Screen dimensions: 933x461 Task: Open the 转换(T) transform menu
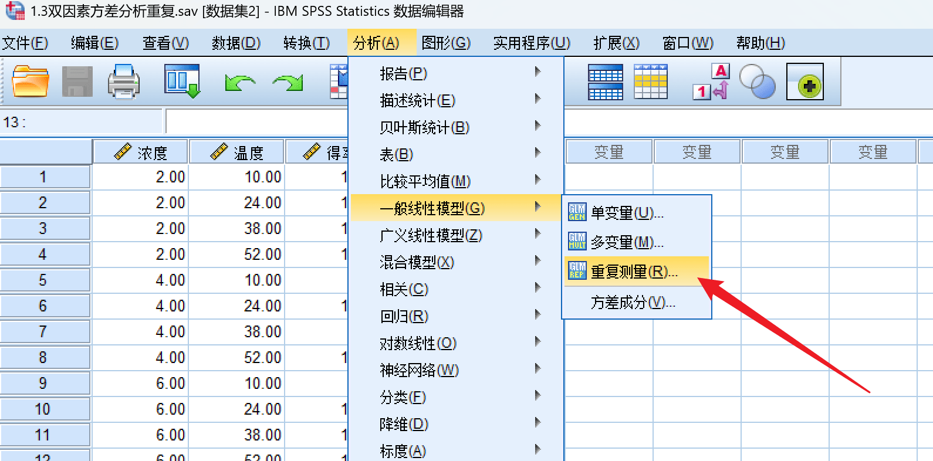click(306, 43)
